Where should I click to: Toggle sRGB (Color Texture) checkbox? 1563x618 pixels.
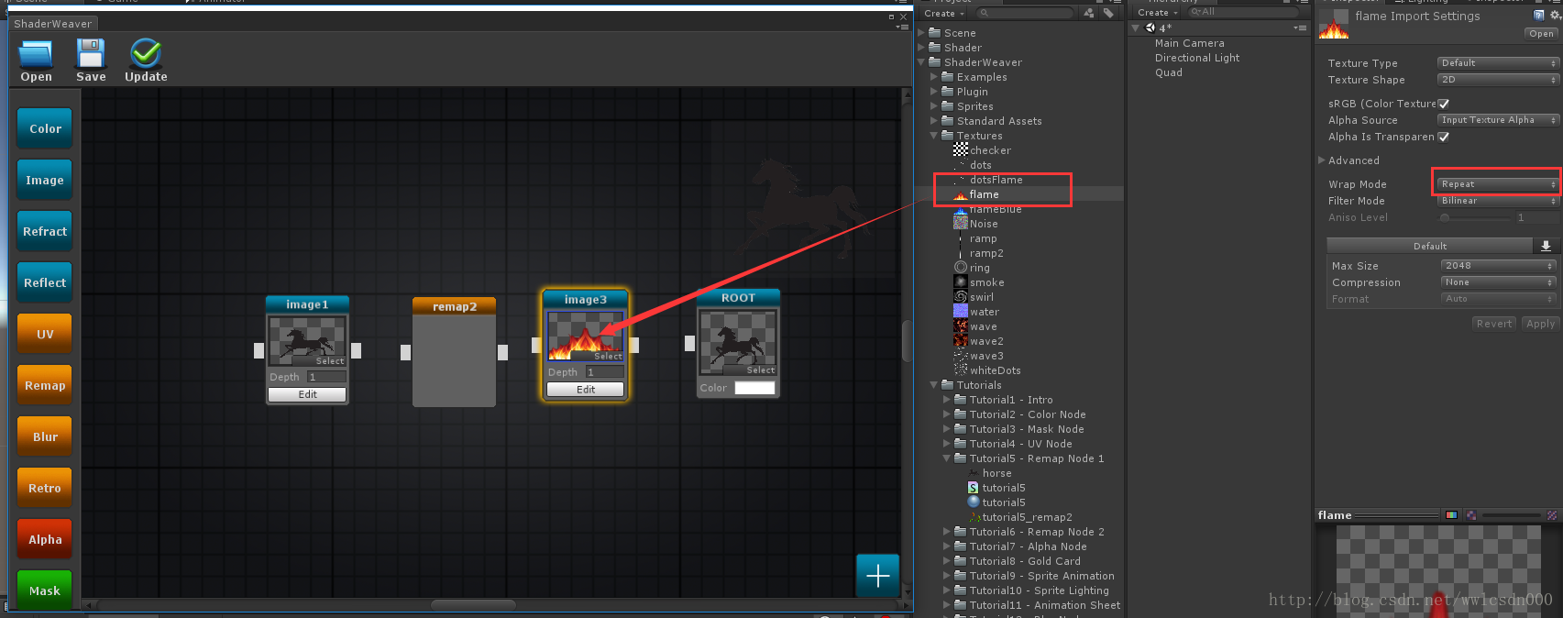1444,104
